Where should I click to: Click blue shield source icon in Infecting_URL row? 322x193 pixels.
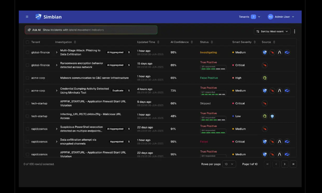(272, 116)
